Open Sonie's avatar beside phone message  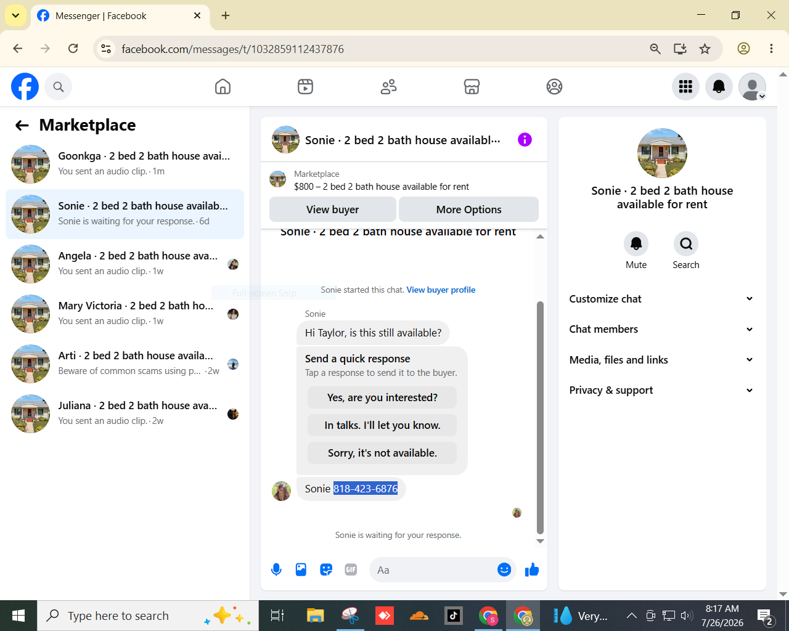(x=282, y=491)
